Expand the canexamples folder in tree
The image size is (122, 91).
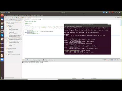click(6, 24)
